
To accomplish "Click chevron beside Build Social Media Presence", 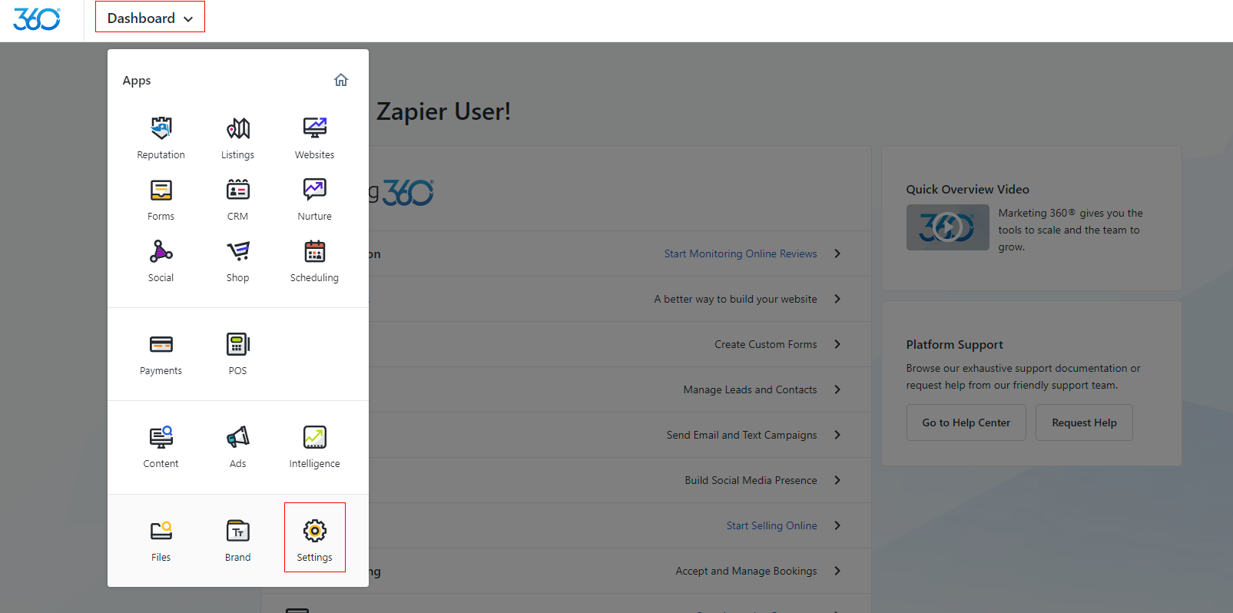I will [x=837, y=480].
